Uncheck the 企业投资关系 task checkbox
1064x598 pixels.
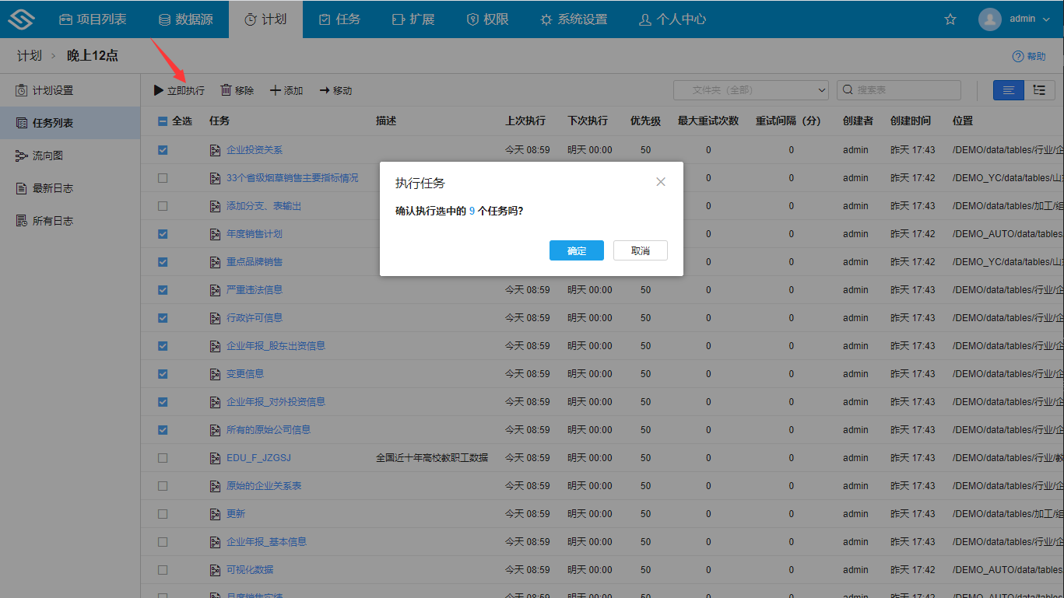pos(162,149)
